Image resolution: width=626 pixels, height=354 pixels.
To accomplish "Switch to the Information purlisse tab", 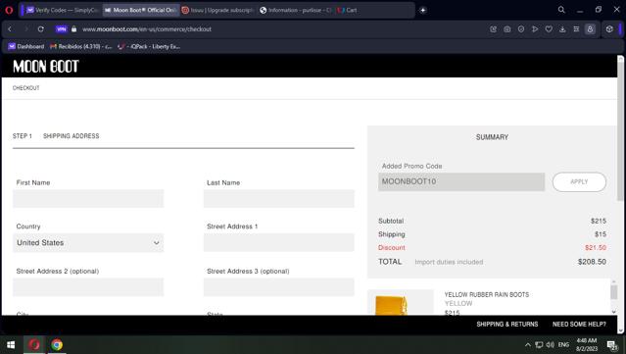I will coord(296,11).
